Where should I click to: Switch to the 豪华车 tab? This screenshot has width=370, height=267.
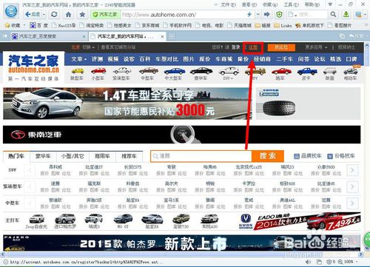point(43,156)
